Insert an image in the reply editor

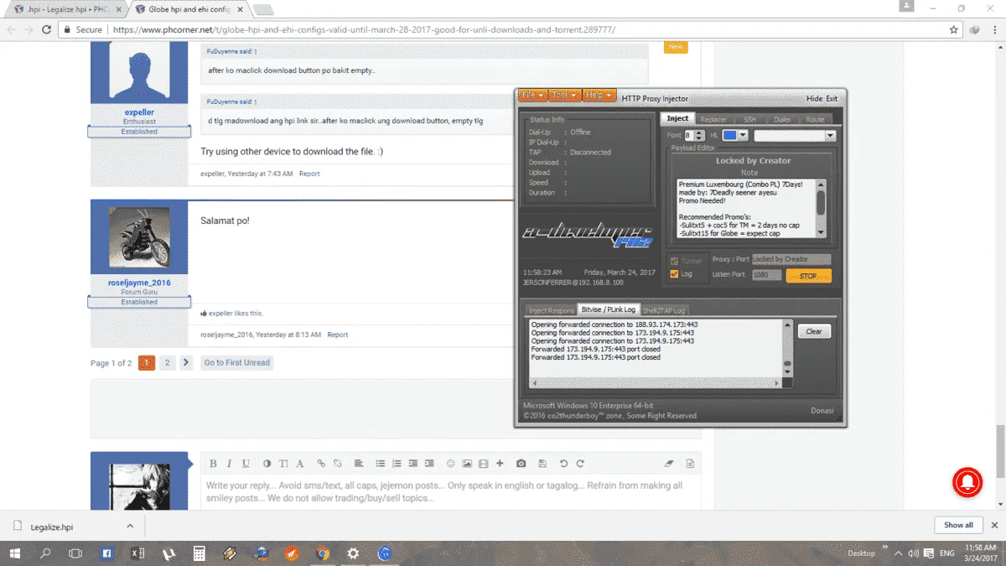coord(467,464)
